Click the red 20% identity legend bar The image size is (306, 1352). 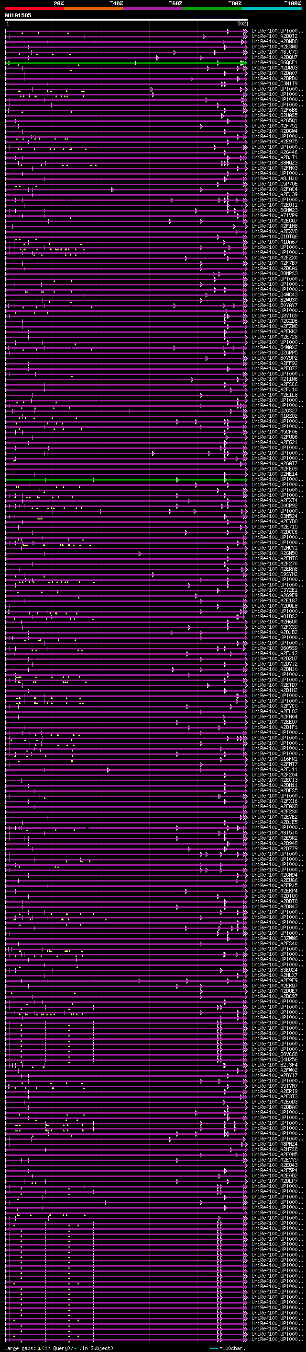[x=34, y=9]
